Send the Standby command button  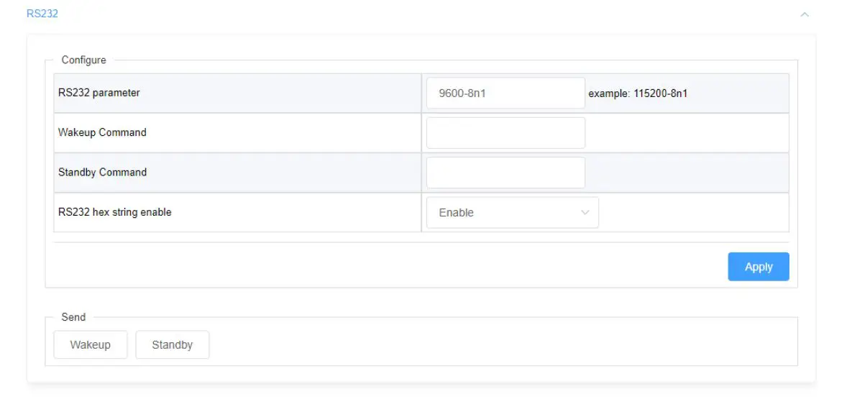click(x=173, y=345)
